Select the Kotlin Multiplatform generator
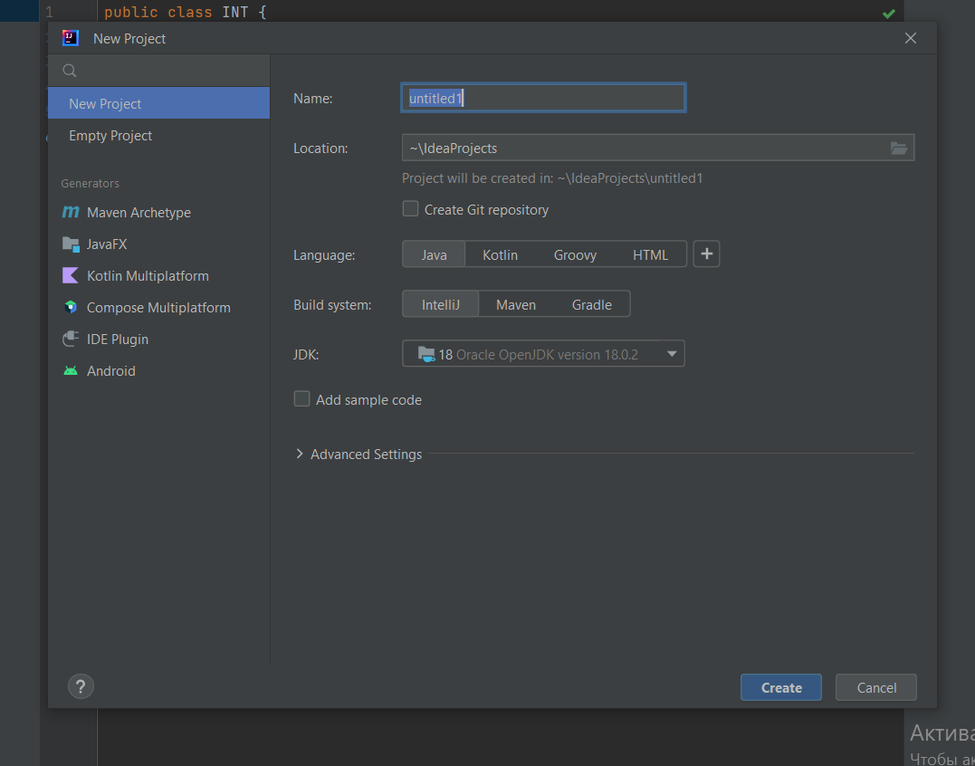The width and height of the screenshot is (975, 766). pos(158,275)
